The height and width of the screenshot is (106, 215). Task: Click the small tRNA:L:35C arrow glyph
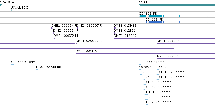(x=12, y=10)
